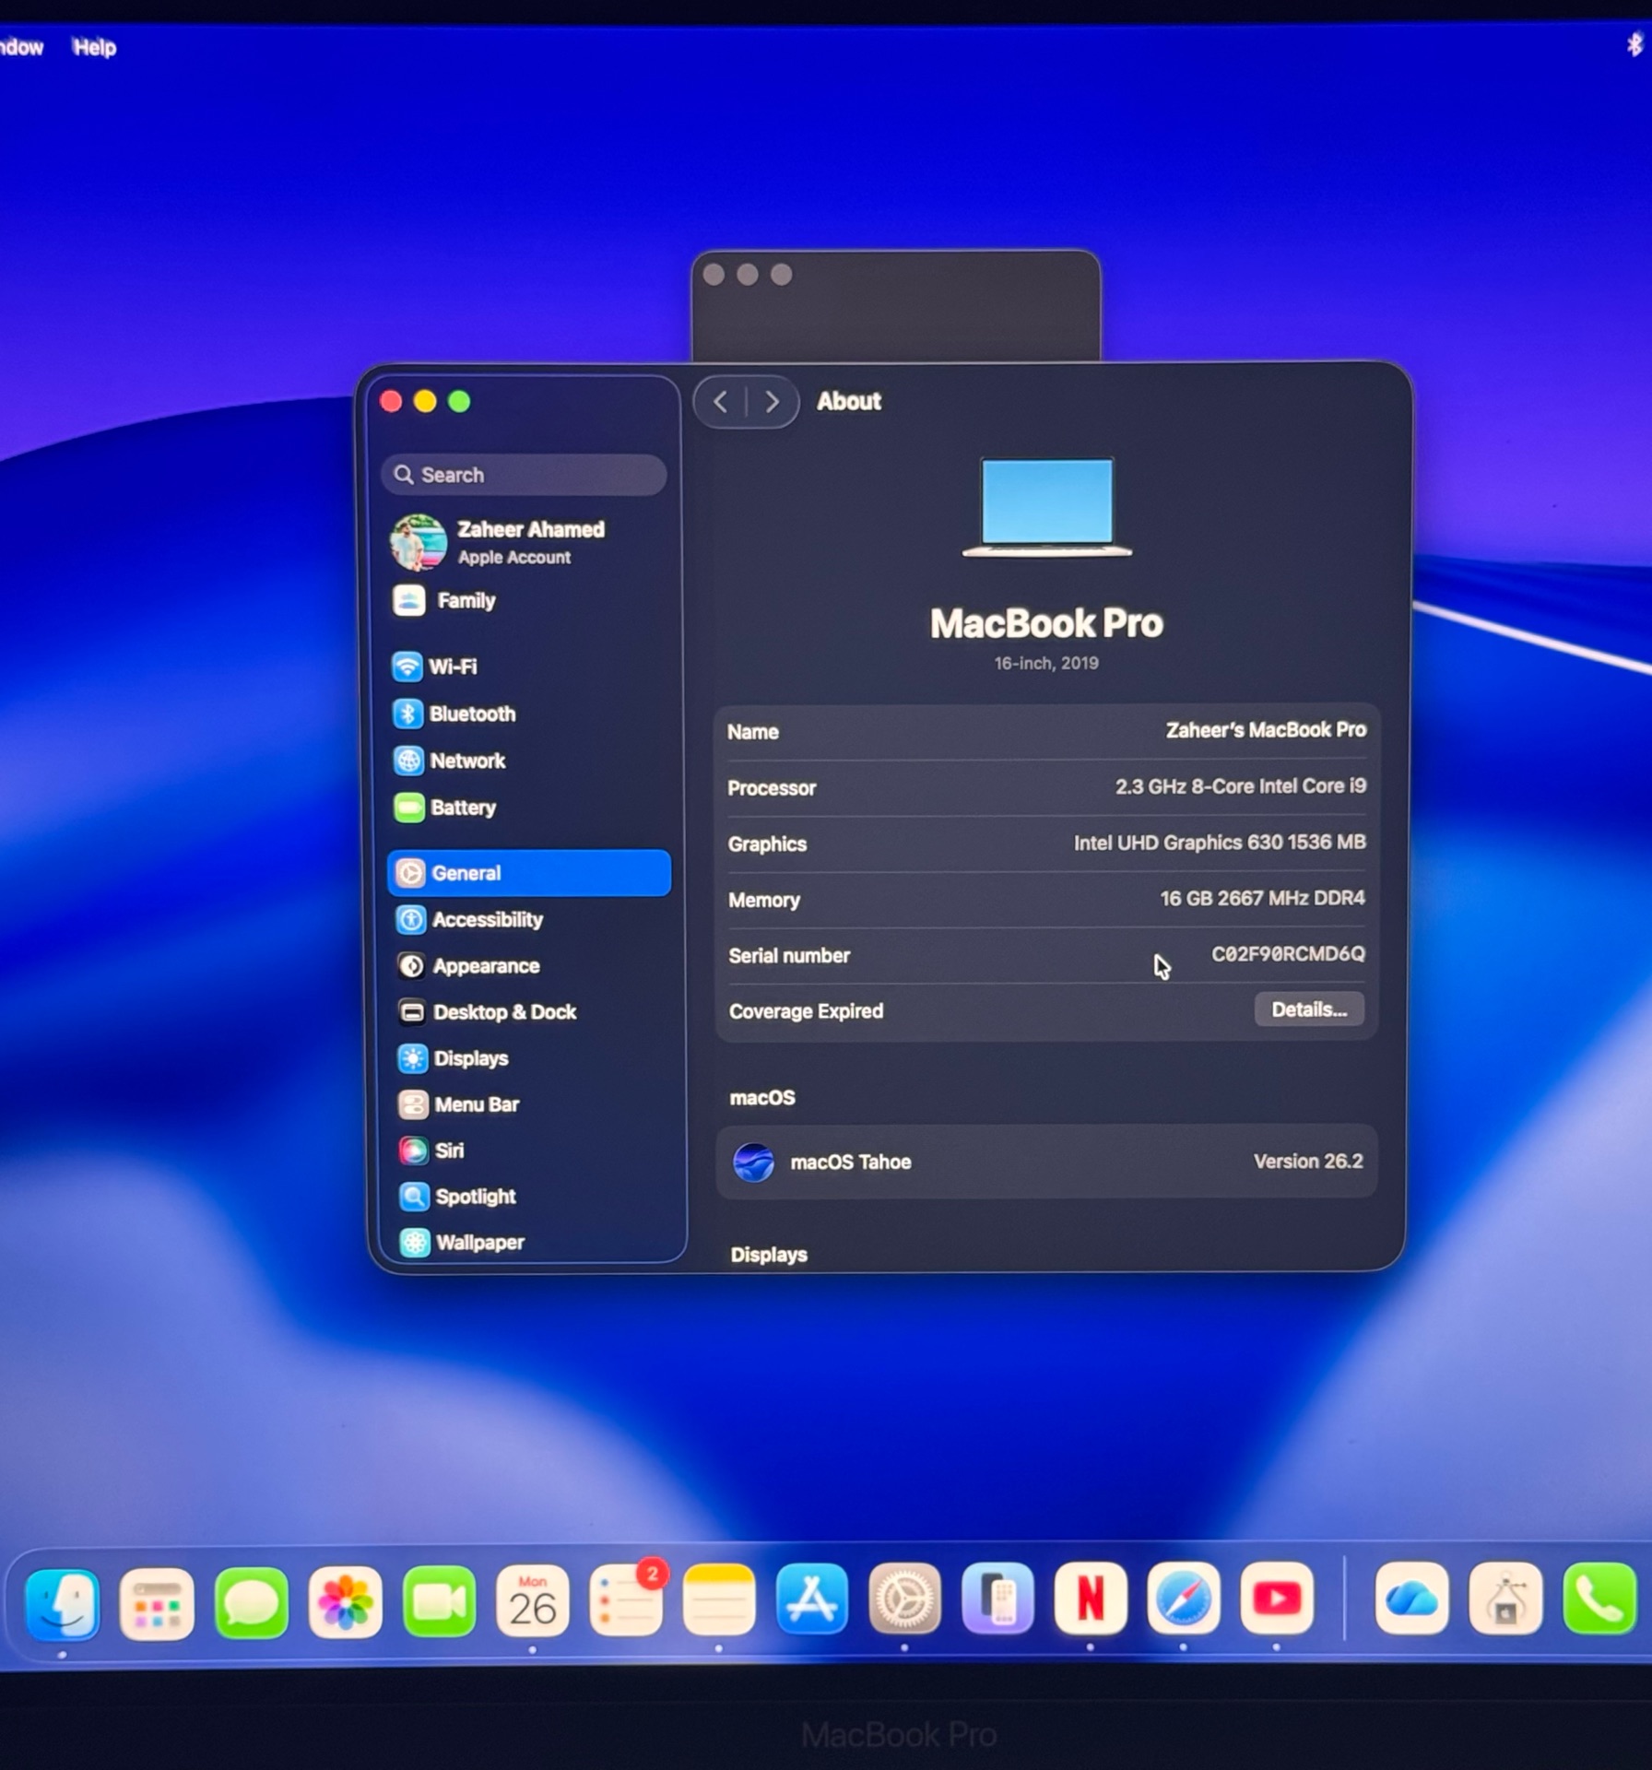
Task: Open Finder from the Dock
Action: [x=63, y=1604]
